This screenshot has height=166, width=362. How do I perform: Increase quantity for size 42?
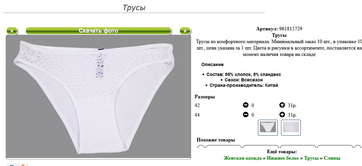pyautogui.click(x=282, y=105)
